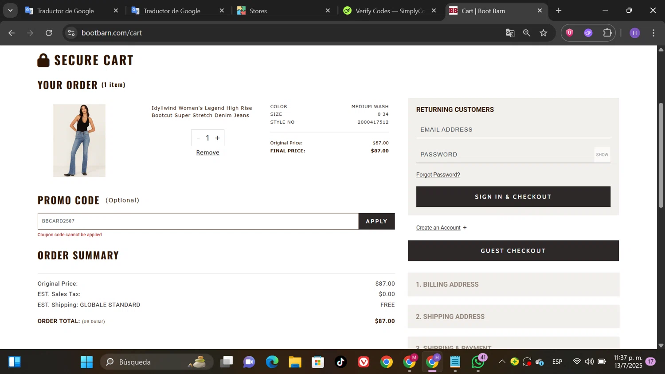This screenshot has height=374, width=665.
Task: Open the purple round extension icon
Action: 588,33
